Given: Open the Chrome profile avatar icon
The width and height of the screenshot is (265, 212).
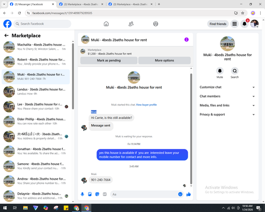Looking at the screenshot, I should click(253, 13).
